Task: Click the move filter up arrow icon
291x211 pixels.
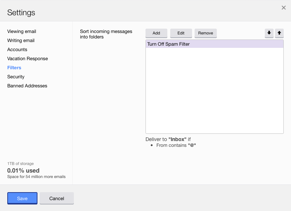Action: pyautogui.click(x=279, y=33)
